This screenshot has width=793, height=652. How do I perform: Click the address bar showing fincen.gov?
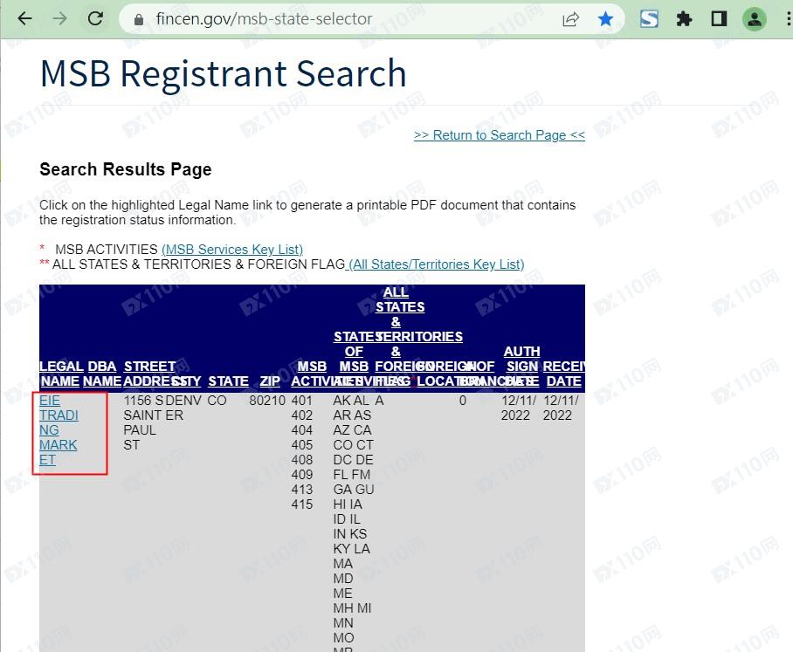point(349,19)
